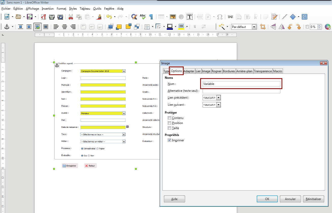The image size is (332, 213).
Task: Click the Crop image icon
Action: click(263, 27)
